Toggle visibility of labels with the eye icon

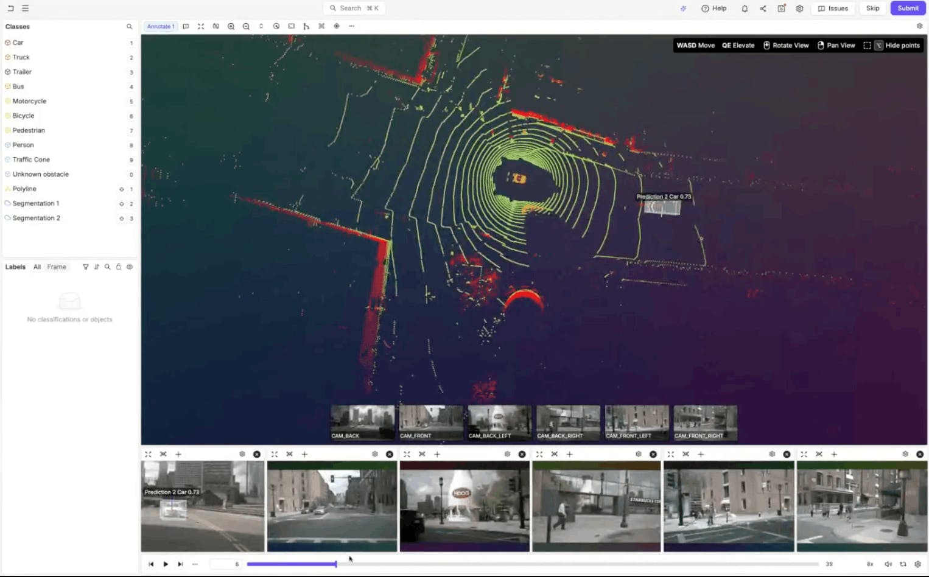(x=129, y=267)
